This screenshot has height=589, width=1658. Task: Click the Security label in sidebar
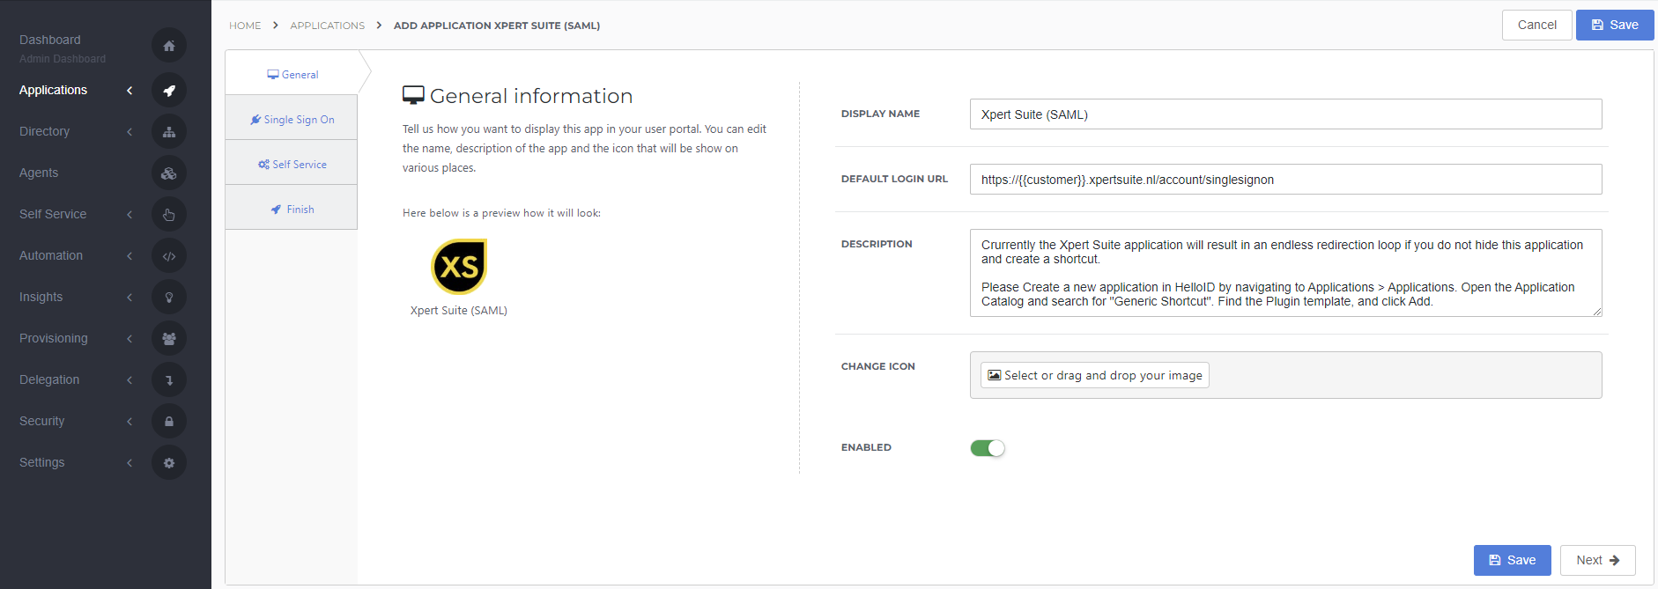(42, 421)
